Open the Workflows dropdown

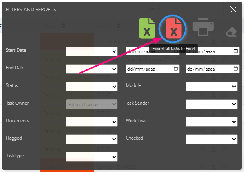pyautogui.click(x=212, y=122)
